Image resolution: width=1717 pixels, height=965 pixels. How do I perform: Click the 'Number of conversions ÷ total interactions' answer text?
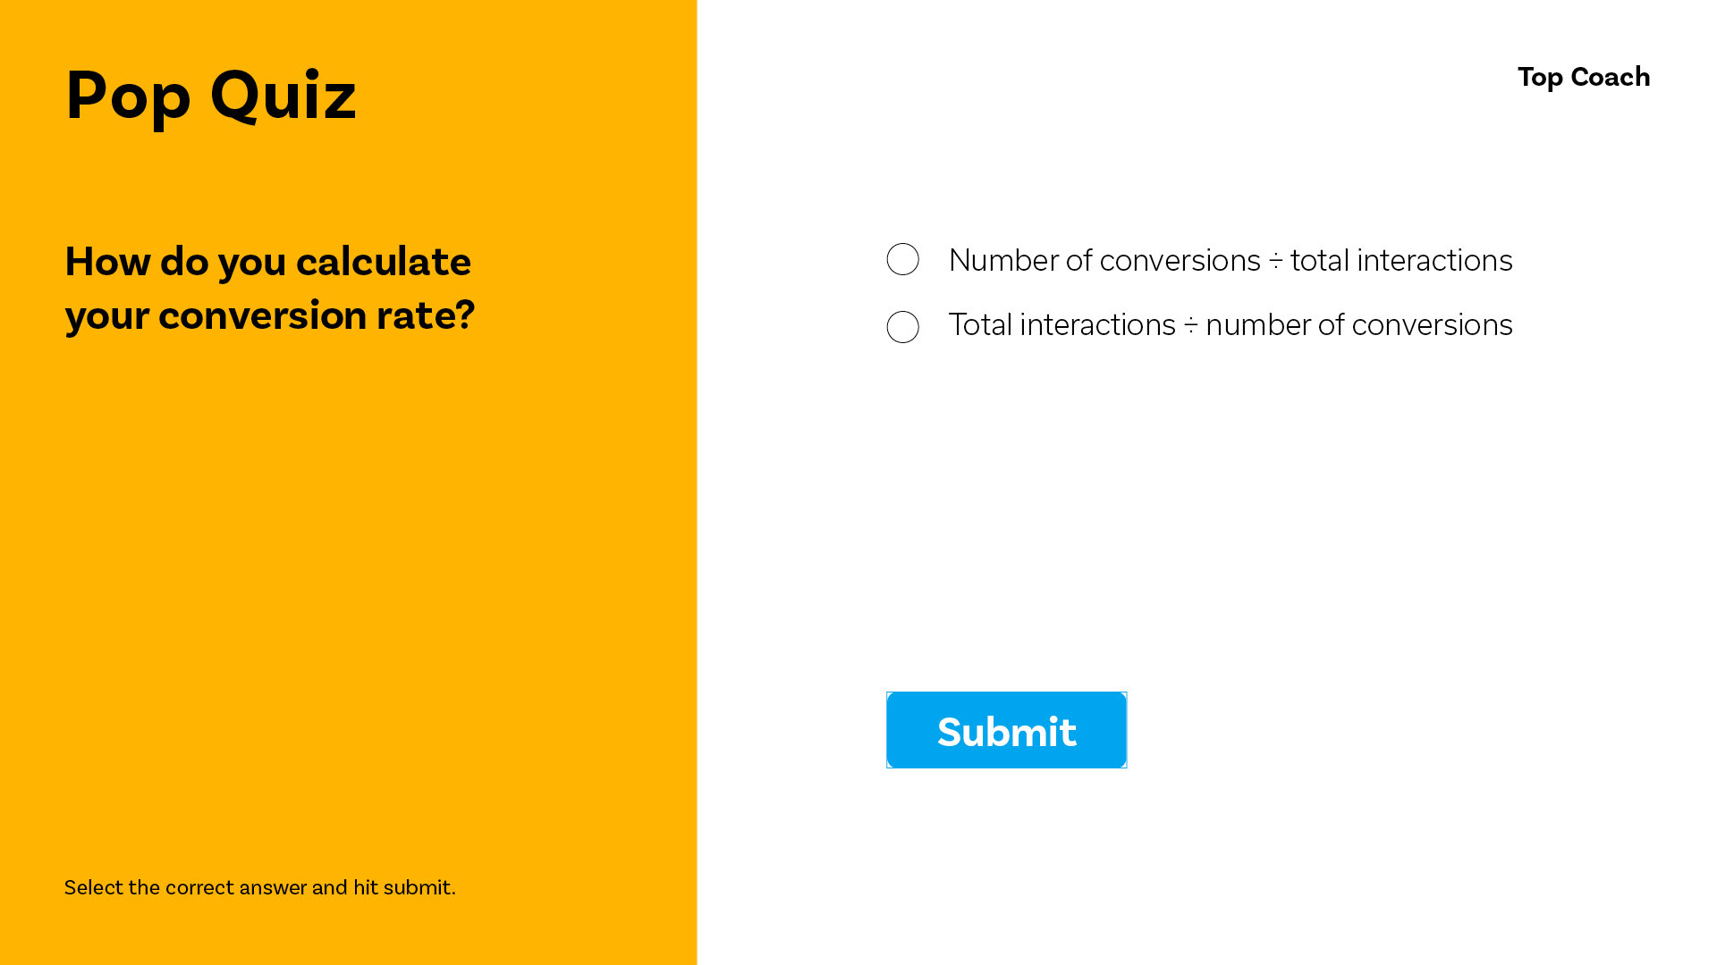point(1231,260)
